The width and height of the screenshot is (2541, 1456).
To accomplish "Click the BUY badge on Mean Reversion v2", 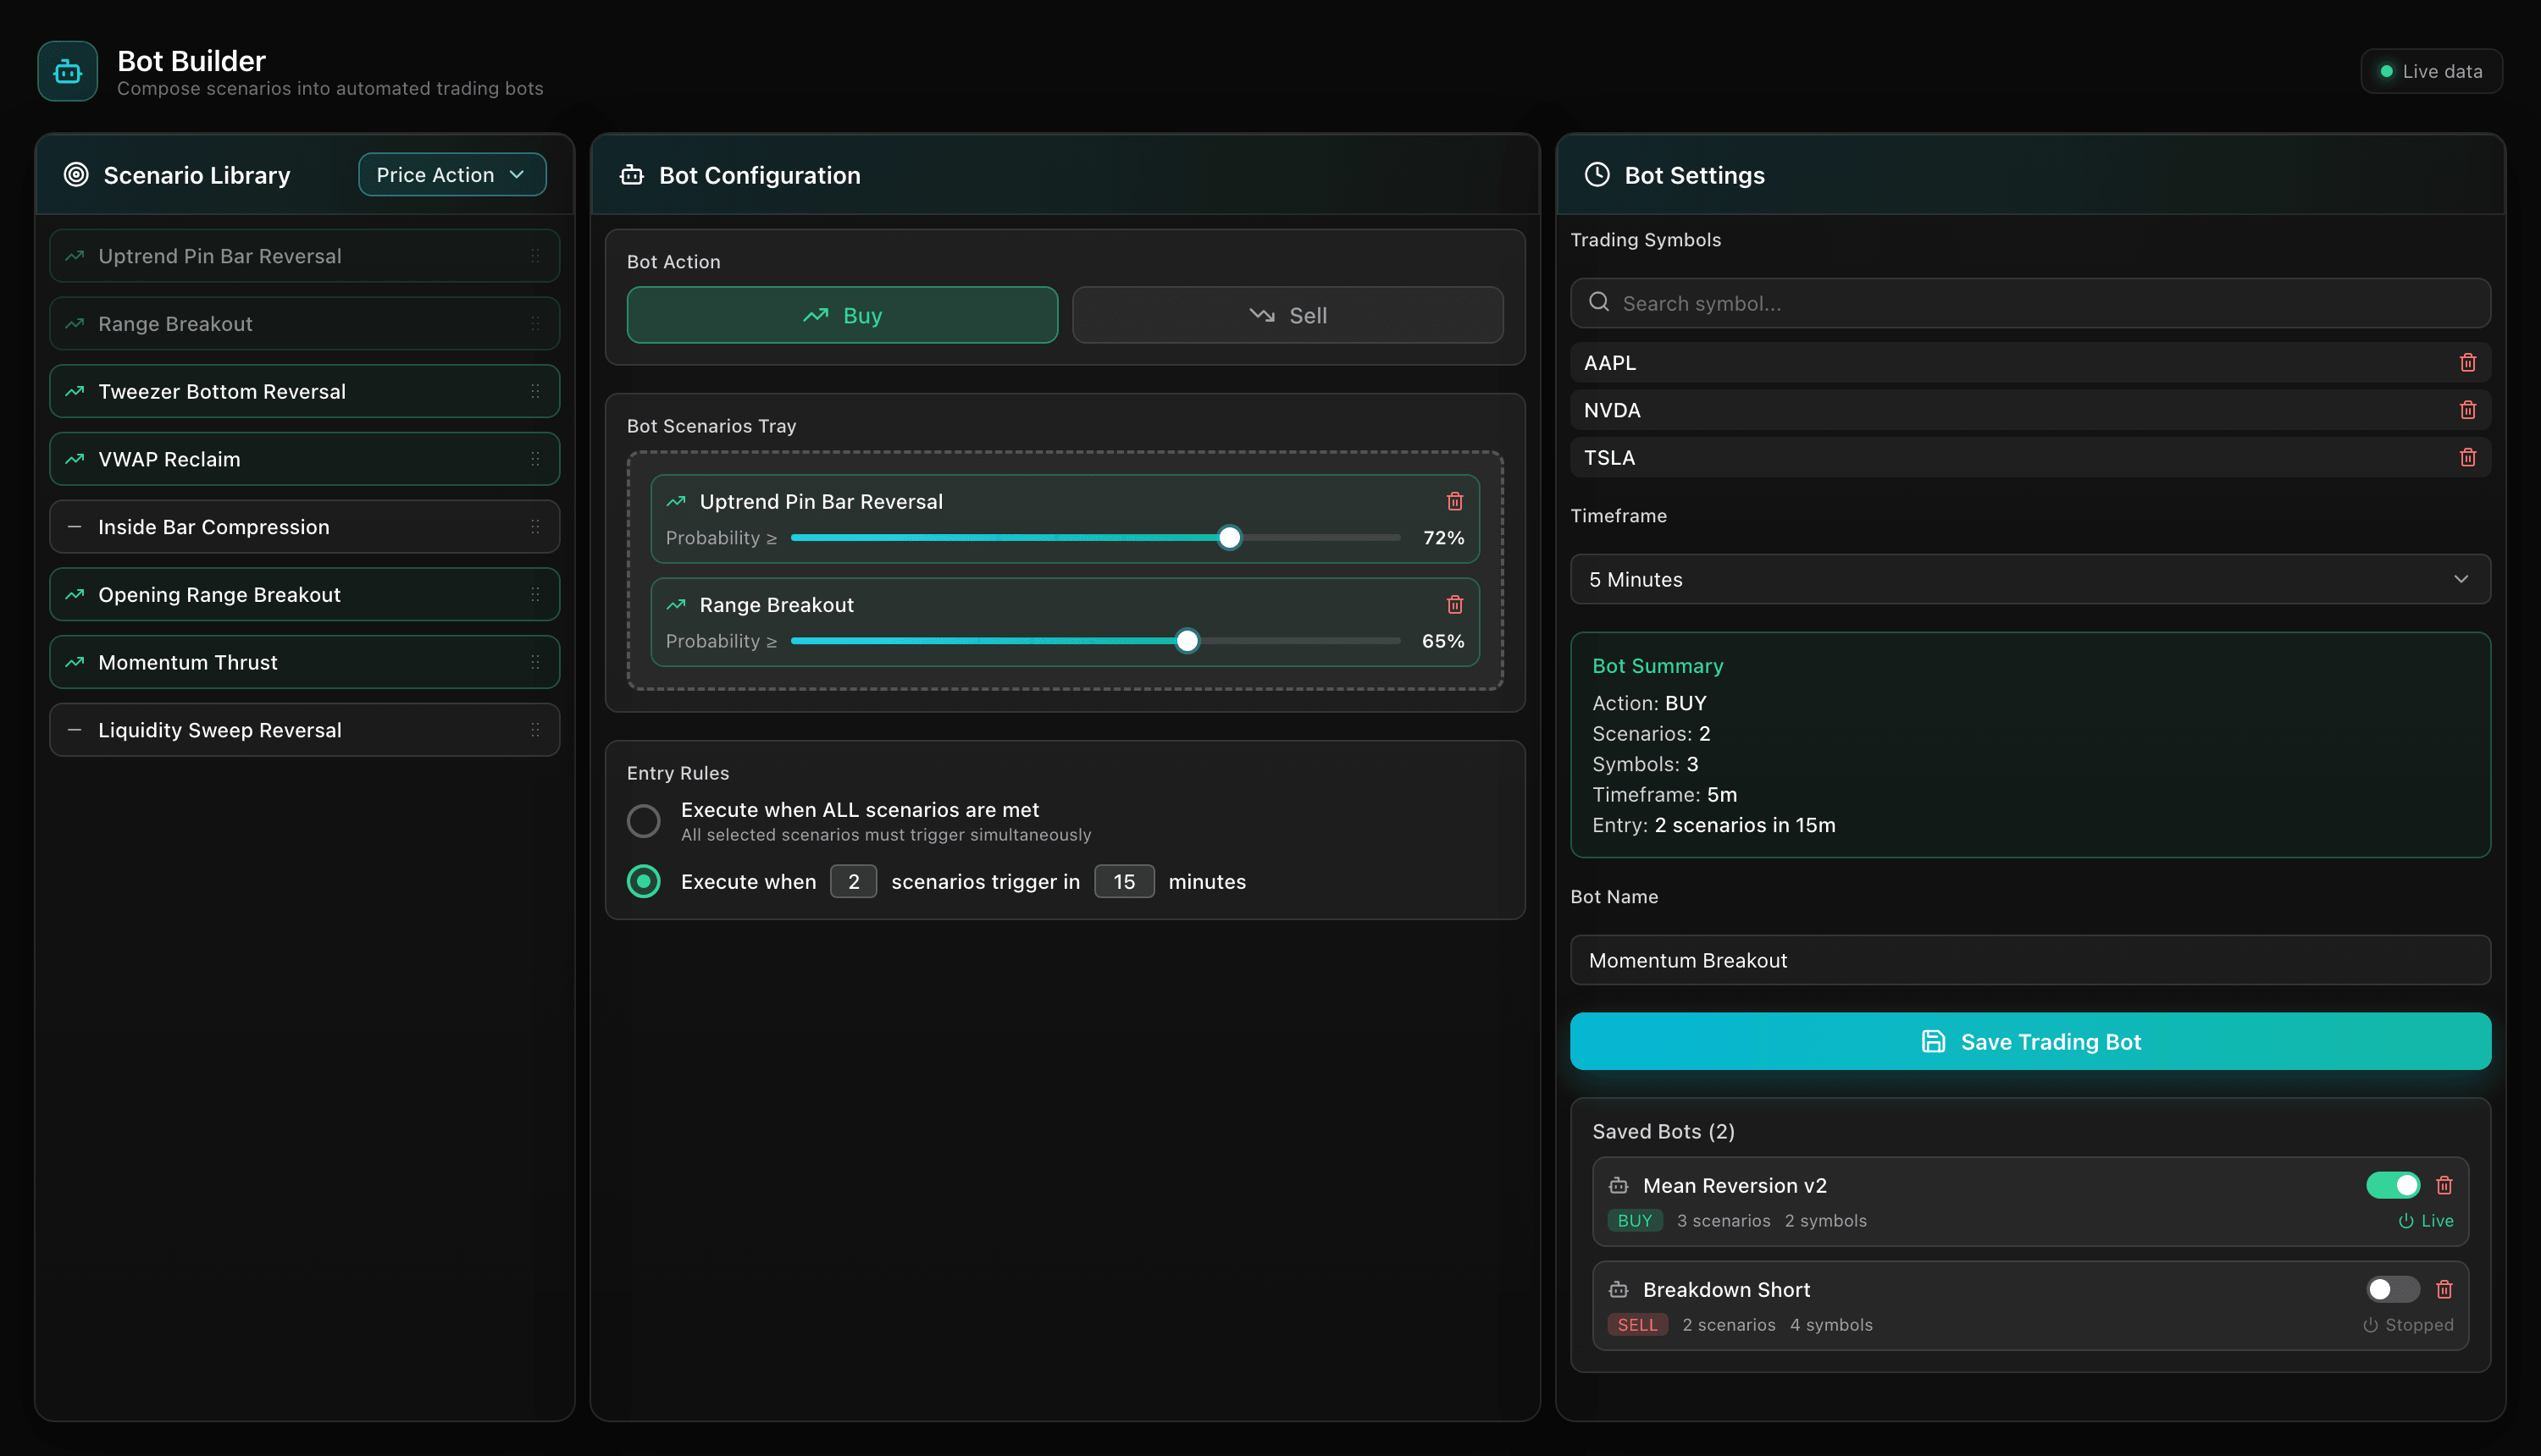I will 1635,1221.
